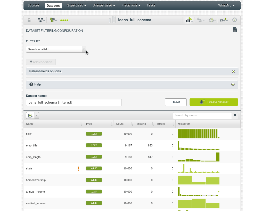This screenshot has width=253, height=211.
Task: Download the PDF document icon
Action: pos(235,30)
